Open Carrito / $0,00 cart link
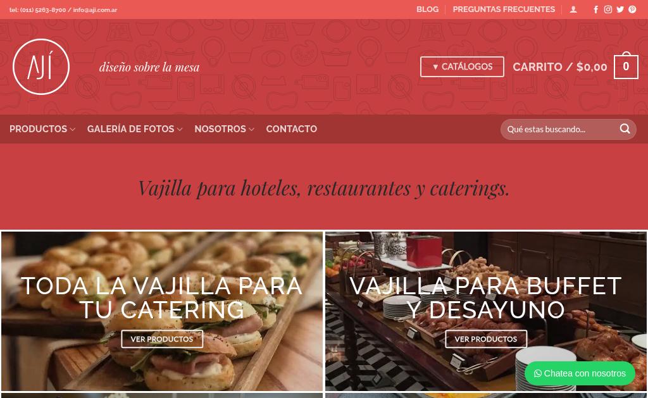 (x=559, y=66)
